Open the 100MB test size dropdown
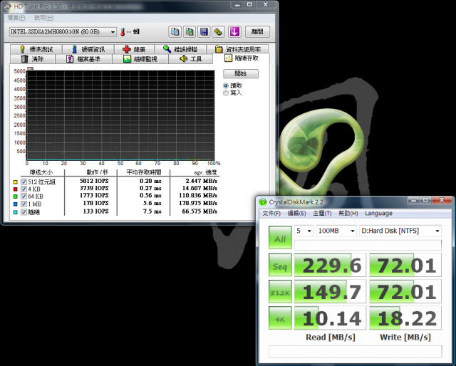456x366 pixels. pyautogui.click(x=336, y=231)
